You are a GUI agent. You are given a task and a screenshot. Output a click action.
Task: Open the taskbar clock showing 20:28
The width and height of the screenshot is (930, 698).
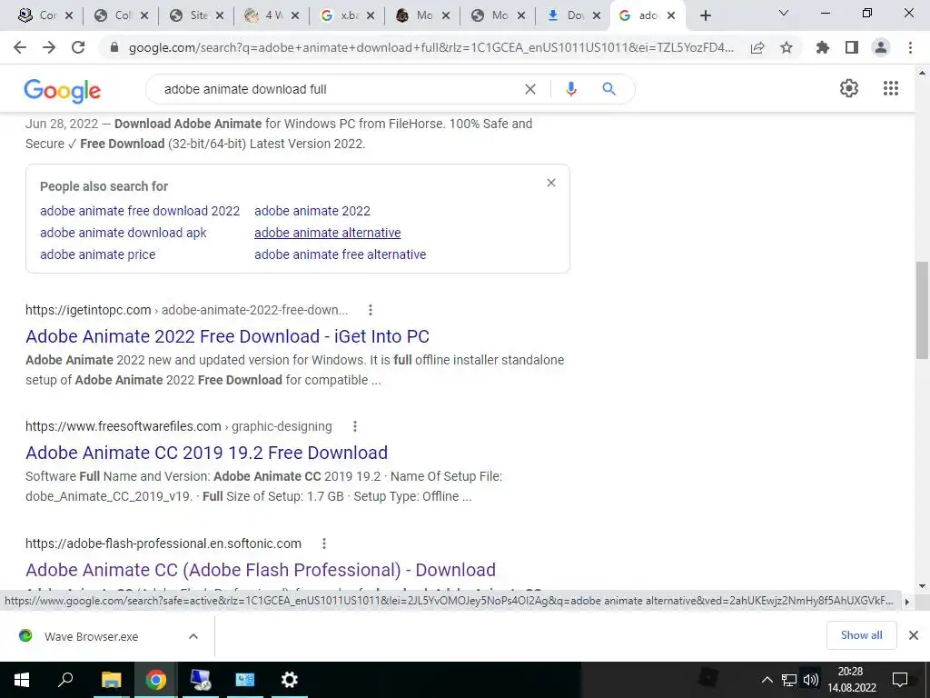point(852,680)
